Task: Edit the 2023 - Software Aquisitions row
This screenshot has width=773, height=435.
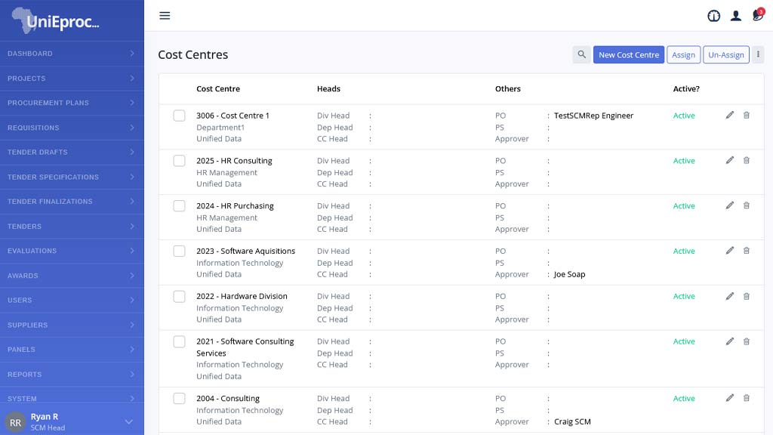Action: pos(729,251)
